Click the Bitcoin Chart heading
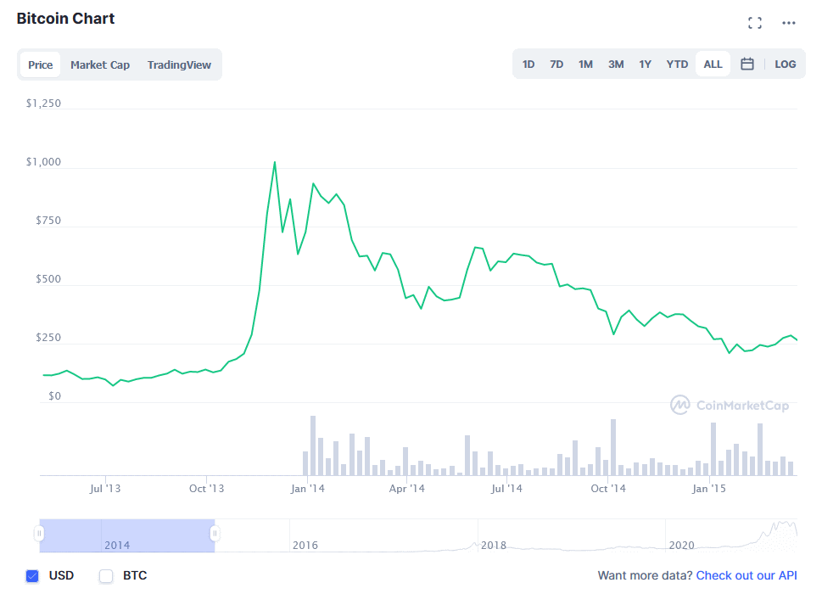Viewport: 822px width, 605px height. pyautogui.click(x=65, y=19)
